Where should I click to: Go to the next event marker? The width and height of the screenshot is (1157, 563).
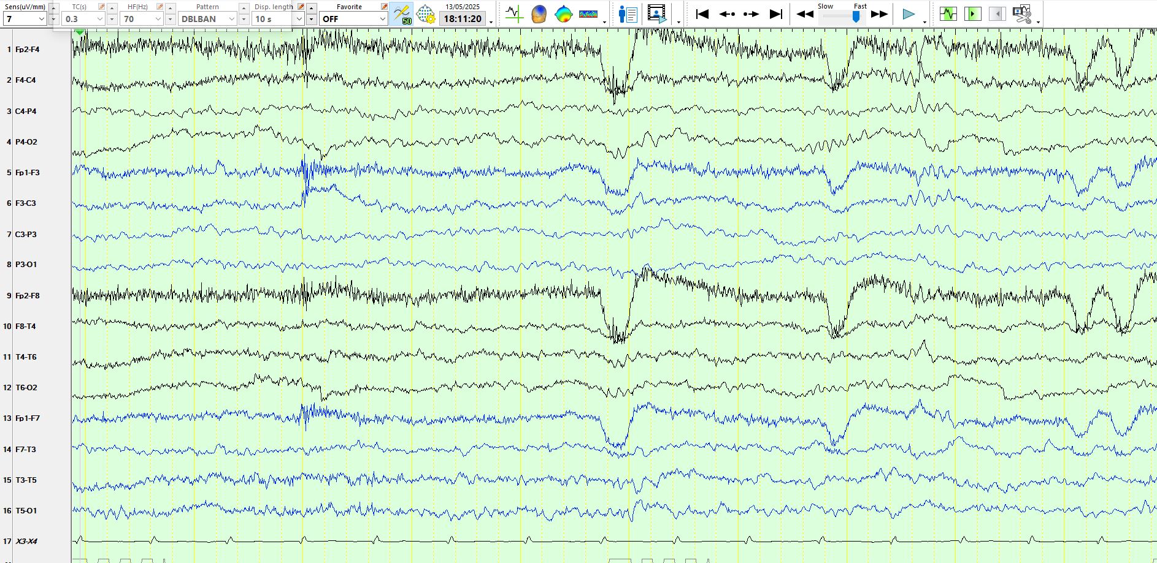pyautogui.click(x=751, y=14)
